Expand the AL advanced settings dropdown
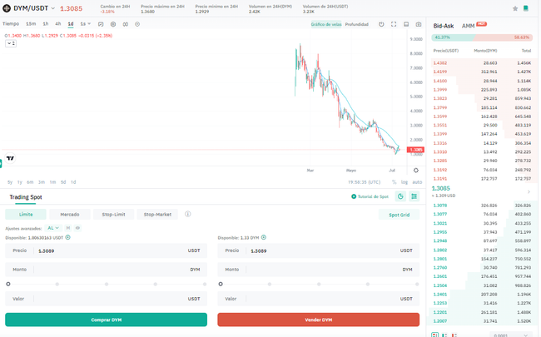This screenshot has height=337, width=541. pyautogui.click(x=52, y=227)
